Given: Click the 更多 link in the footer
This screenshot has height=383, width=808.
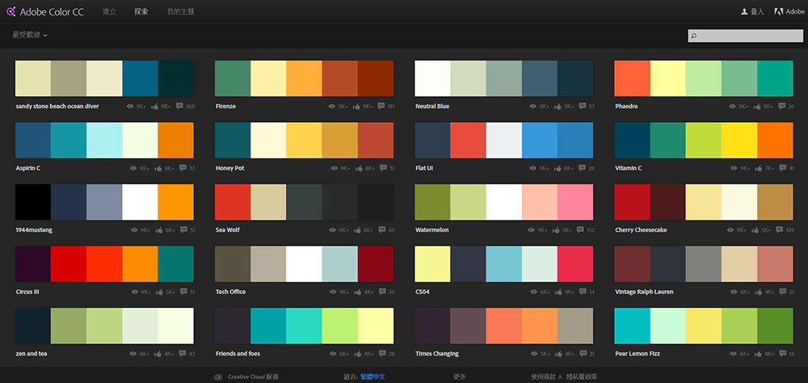Looking at the screenshot, I should pos(459,377).
